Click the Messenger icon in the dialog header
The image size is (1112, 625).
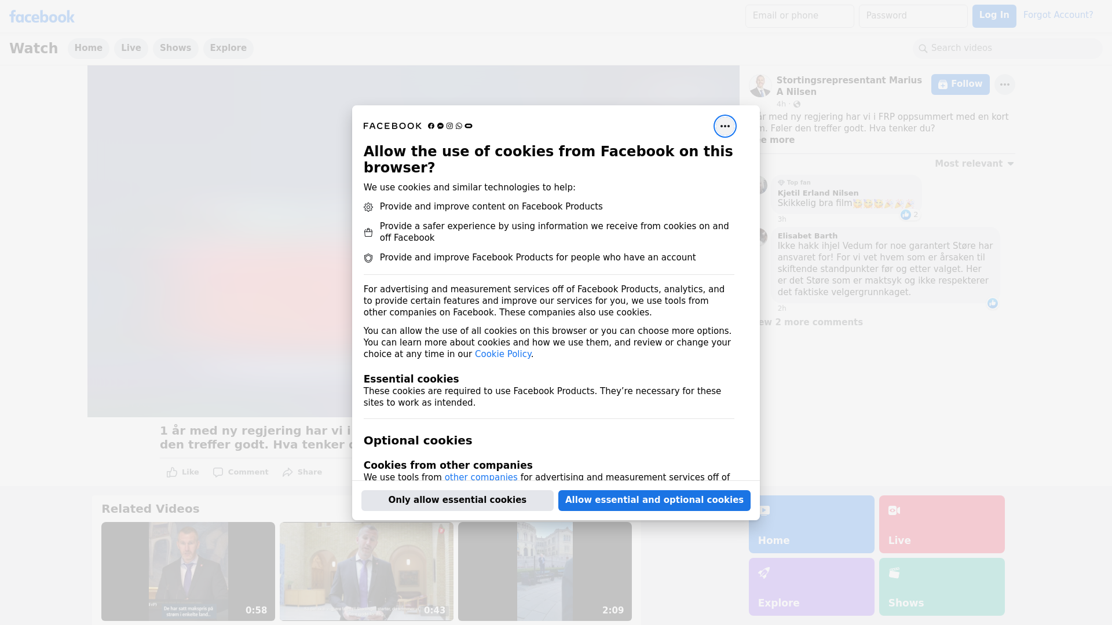(440, 126)
